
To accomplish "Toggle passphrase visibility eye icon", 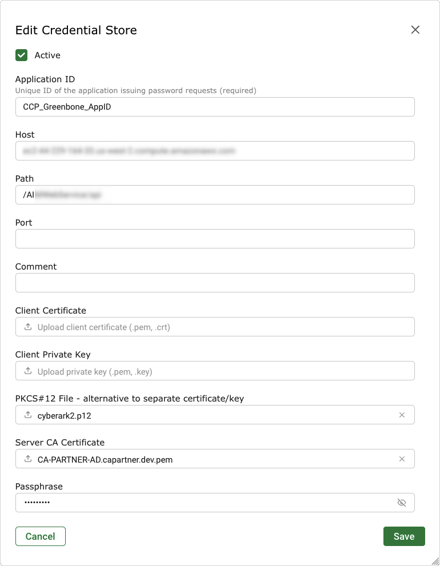I will [402, 503].
